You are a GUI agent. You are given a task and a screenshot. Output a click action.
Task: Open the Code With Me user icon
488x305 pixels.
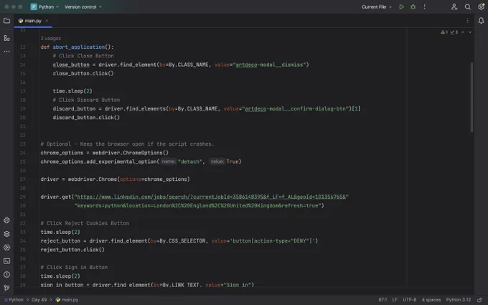pos(454,6)
